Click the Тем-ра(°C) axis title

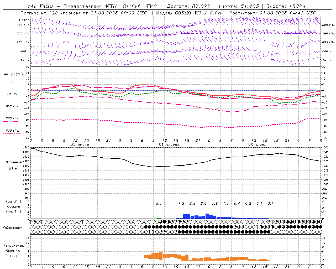tap(12, 74)
